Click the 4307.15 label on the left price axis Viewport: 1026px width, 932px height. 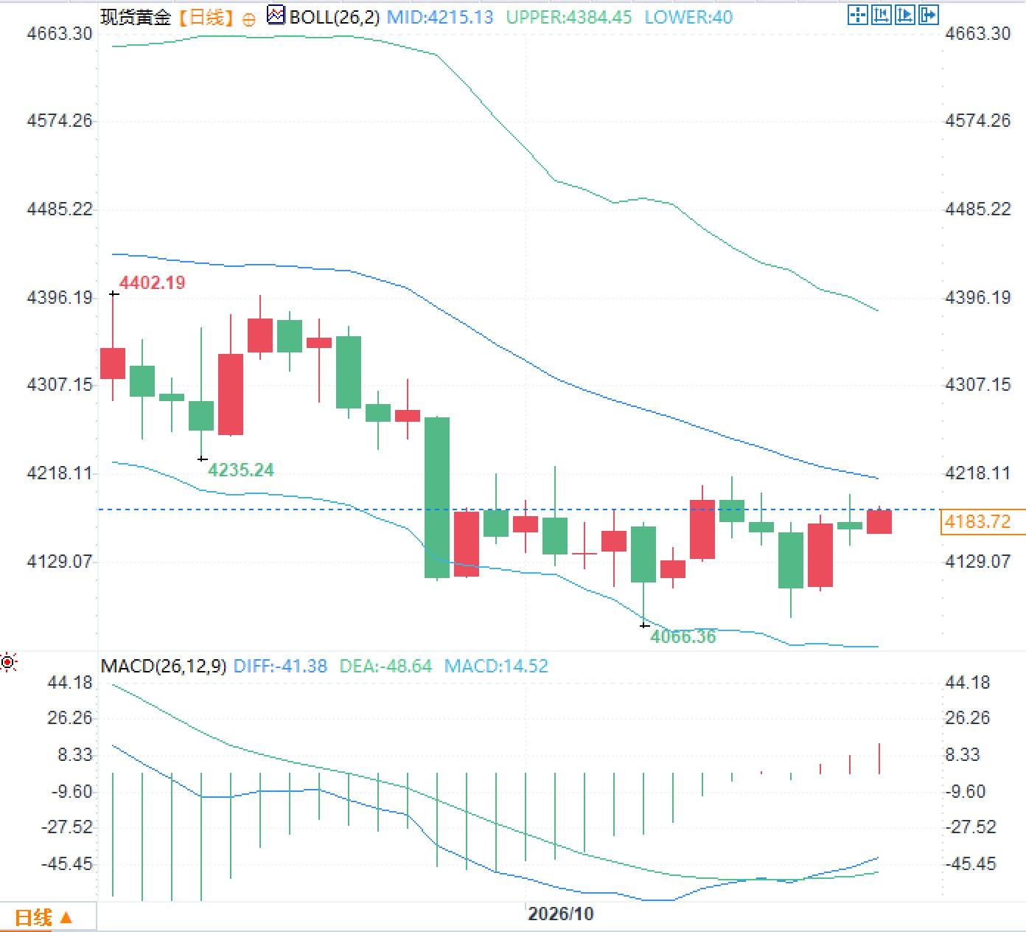pos(60,385)
